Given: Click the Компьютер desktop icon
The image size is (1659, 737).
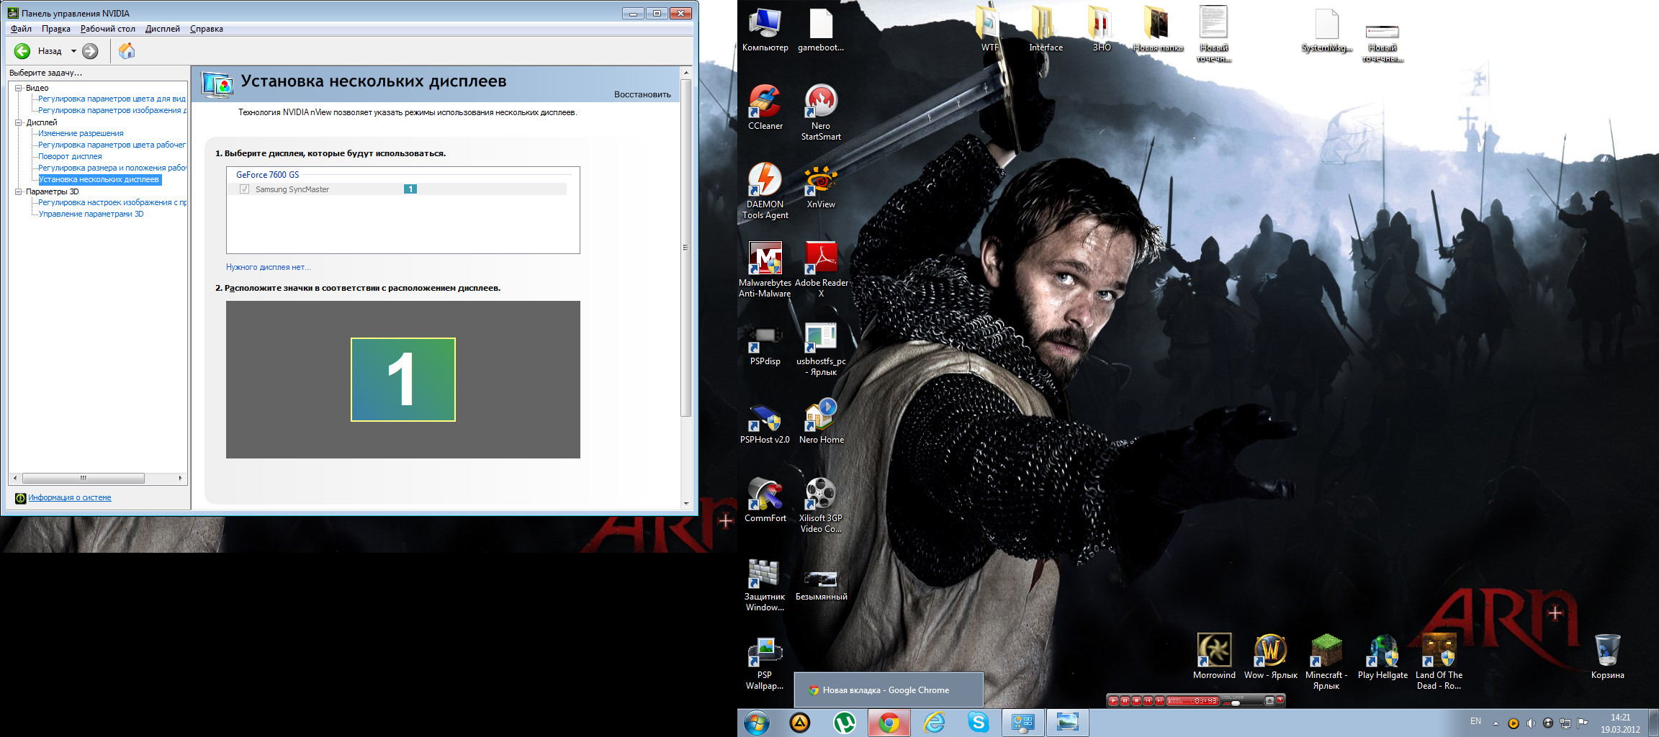Looking at the screenshot, I should point(765,30).
